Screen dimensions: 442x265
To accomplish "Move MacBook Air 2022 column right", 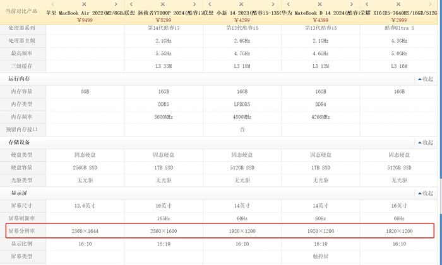I will [116, 4].
